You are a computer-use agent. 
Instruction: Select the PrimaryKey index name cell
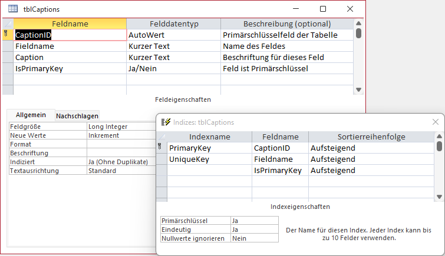click(209, 148)
